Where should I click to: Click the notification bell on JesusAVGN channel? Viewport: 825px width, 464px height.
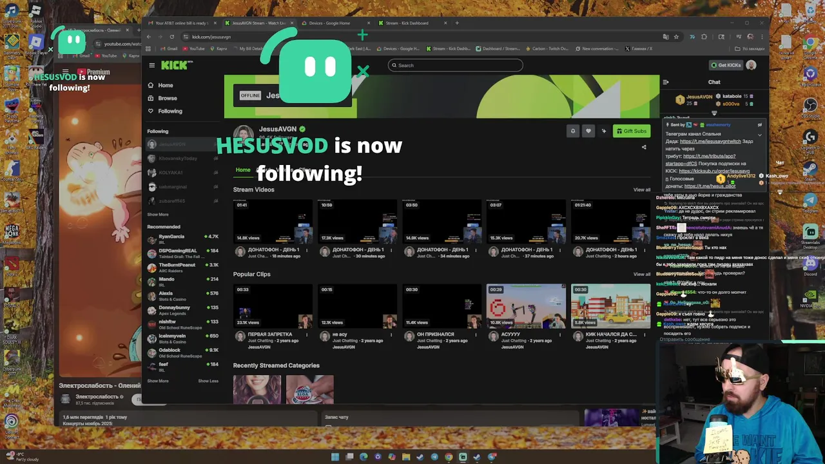click(572, 131)
